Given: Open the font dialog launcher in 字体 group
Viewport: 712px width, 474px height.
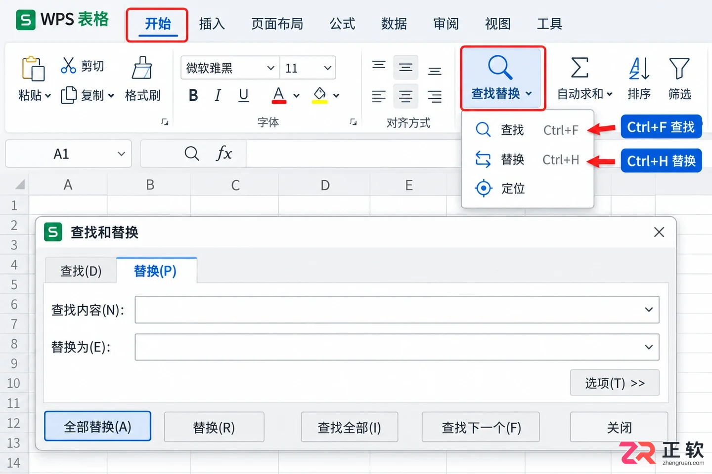Looking at the screenshot, I should (x=353, y=122).
